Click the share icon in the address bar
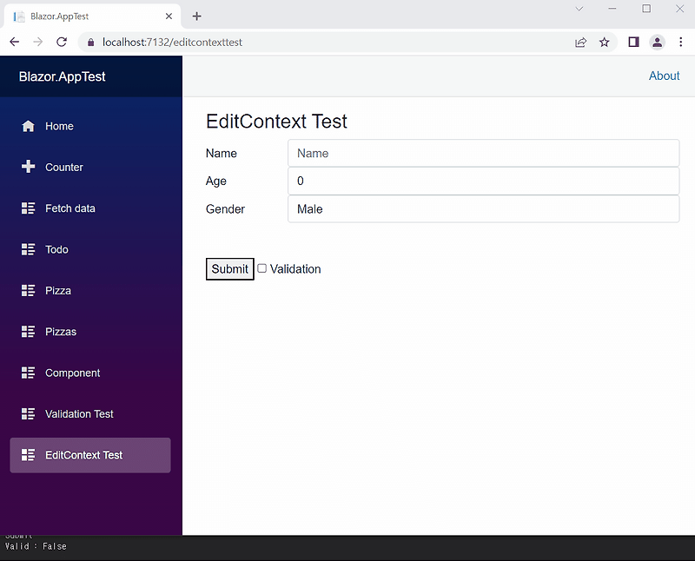 pyautogui.click(x=580, y=42)
